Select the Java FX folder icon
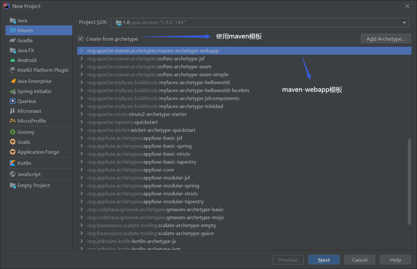The height and width of the screenshot is (269, 417). [x=13, y=50]
